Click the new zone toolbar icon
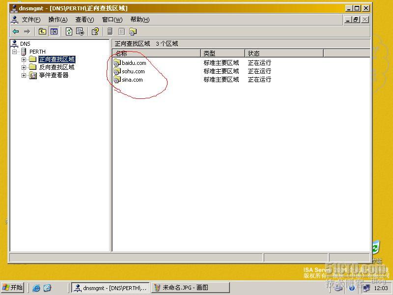 point(133,31)
